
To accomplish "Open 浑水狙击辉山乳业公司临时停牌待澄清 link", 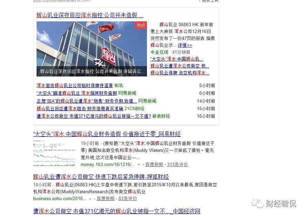I will pyautogui.click(x=75, y=85).
